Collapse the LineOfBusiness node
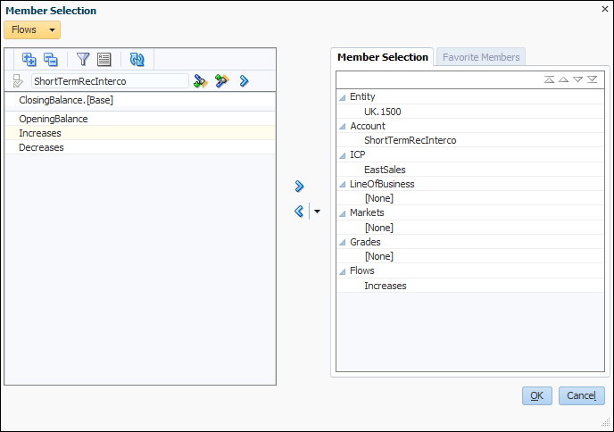This screenshot has height=432, width=614. [343, 185]
